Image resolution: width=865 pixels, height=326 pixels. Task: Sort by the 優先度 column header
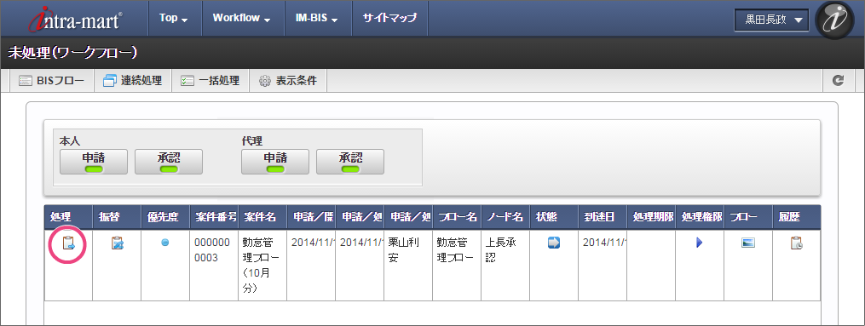click(165, 218)
